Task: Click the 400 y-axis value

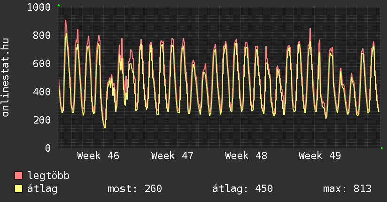Action: [42, 92]
